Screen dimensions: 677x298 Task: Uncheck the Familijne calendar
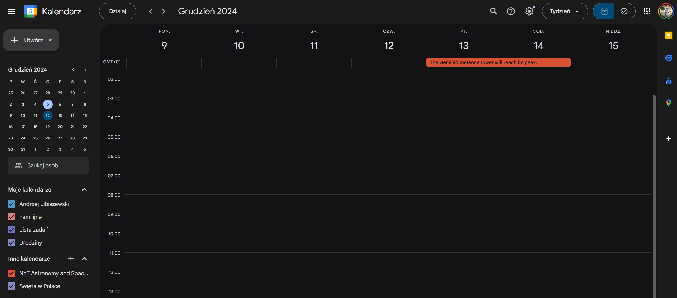point(11,217)
